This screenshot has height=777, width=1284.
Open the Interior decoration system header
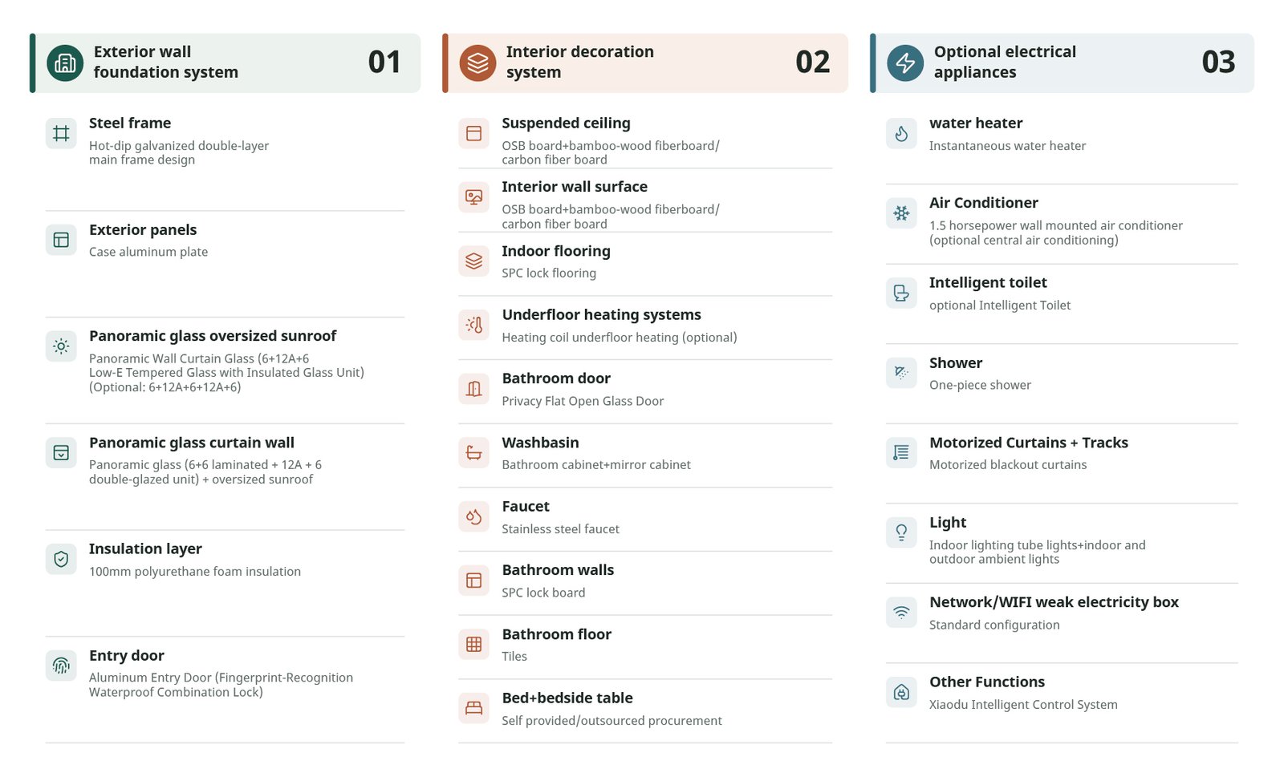pyautogui.click(x=645, y=63)
